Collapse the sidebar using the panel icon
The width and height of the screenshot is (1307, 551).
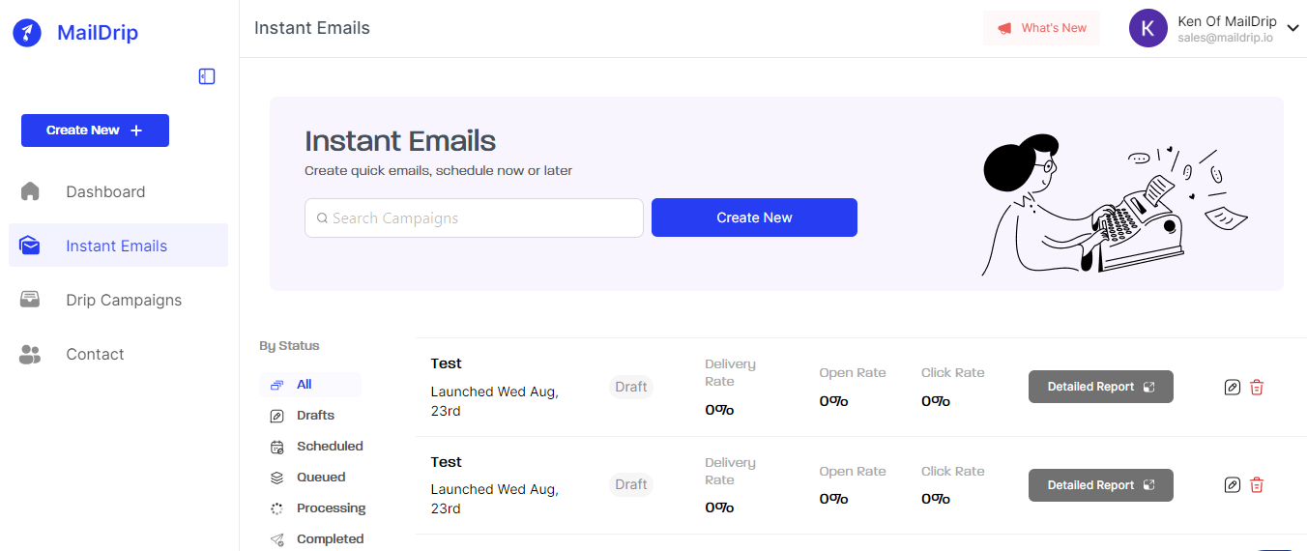[x=207, y=76]
